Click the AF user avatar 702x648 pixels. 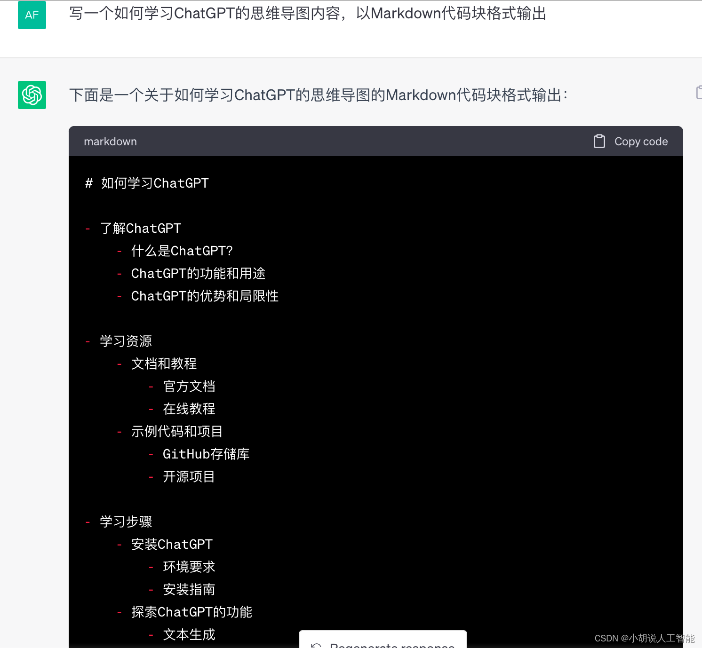click(32, 15)
